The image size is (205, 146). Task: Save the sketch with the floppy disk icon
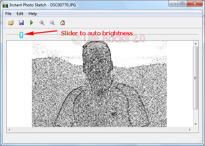(x=21, y=22)
